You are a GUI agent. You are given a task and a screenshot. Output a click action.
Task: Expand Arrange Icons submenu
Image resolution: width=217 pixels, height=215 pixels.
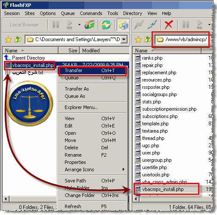92,170
